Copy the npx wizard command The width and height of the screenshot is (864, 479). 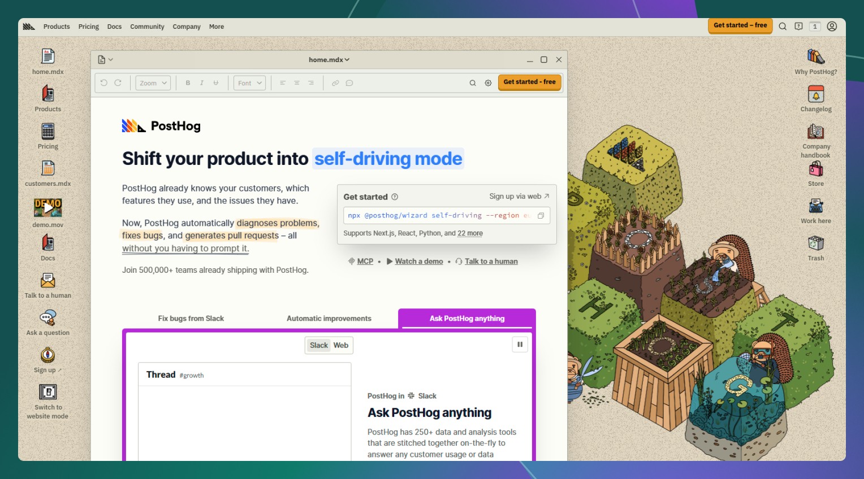(541, 216)
